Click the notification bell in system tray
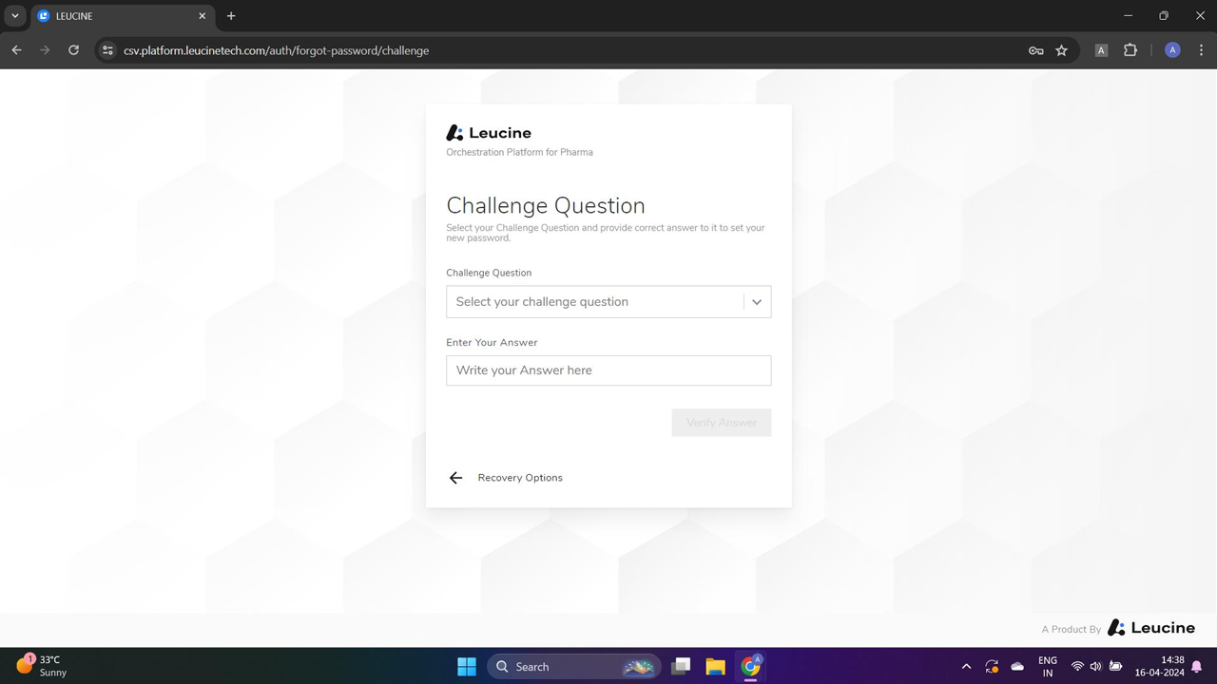This screenshot has height=684, width=1217. 1196,666
